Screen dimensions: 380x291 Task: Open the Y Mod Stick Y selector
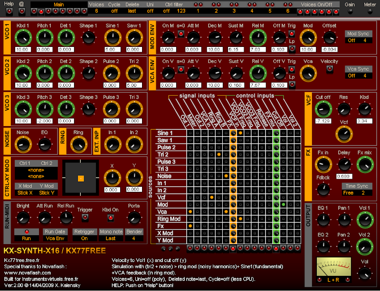click(x=47, y=193)
